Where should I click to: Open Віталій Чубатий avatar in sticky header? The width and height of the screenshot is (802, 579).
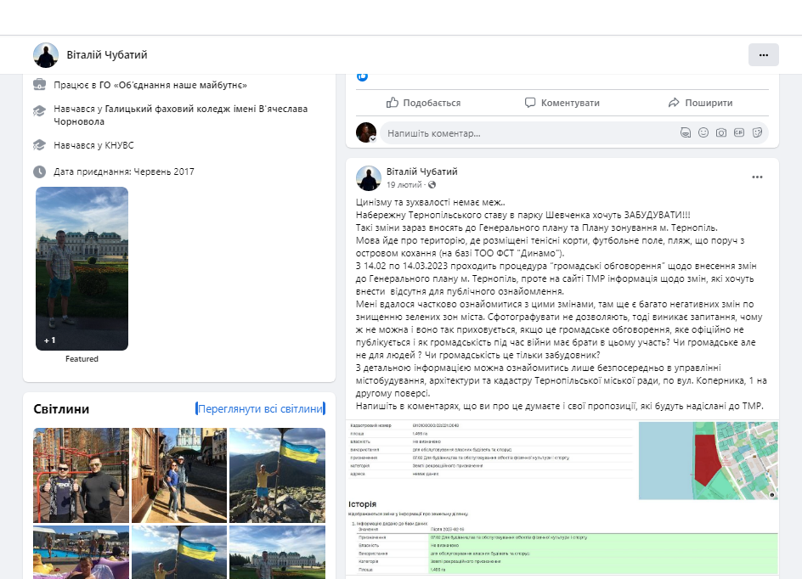point(46,54)
